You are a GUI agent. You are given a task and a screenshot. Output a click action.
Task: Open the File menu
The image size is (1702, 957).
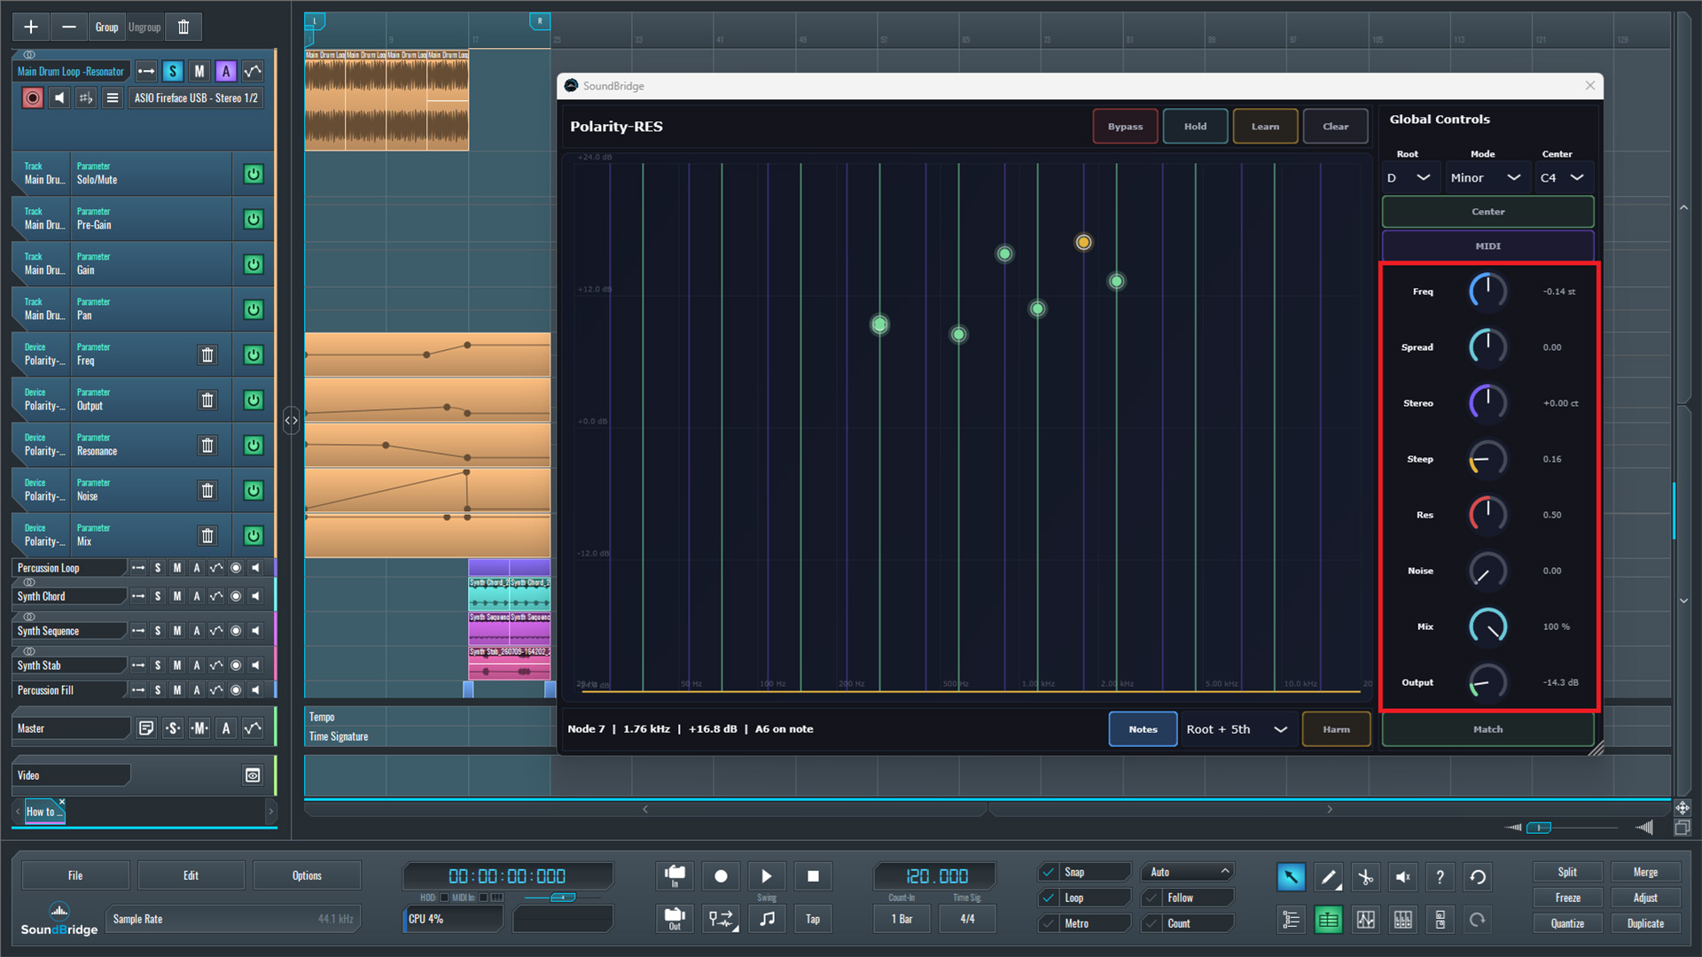[75, 875]
